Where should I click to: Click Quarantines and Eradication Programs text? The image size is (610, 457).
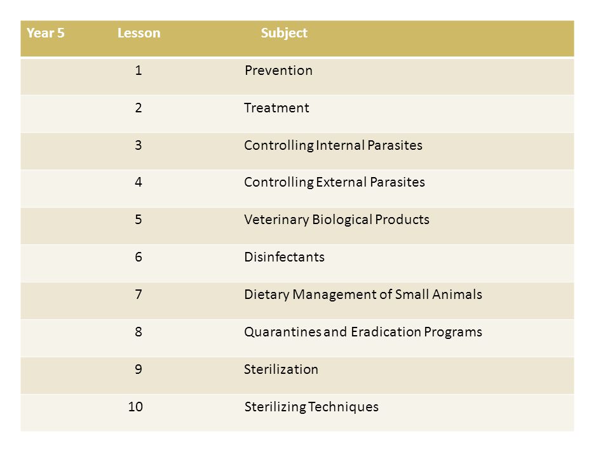(x=363, y=332)
